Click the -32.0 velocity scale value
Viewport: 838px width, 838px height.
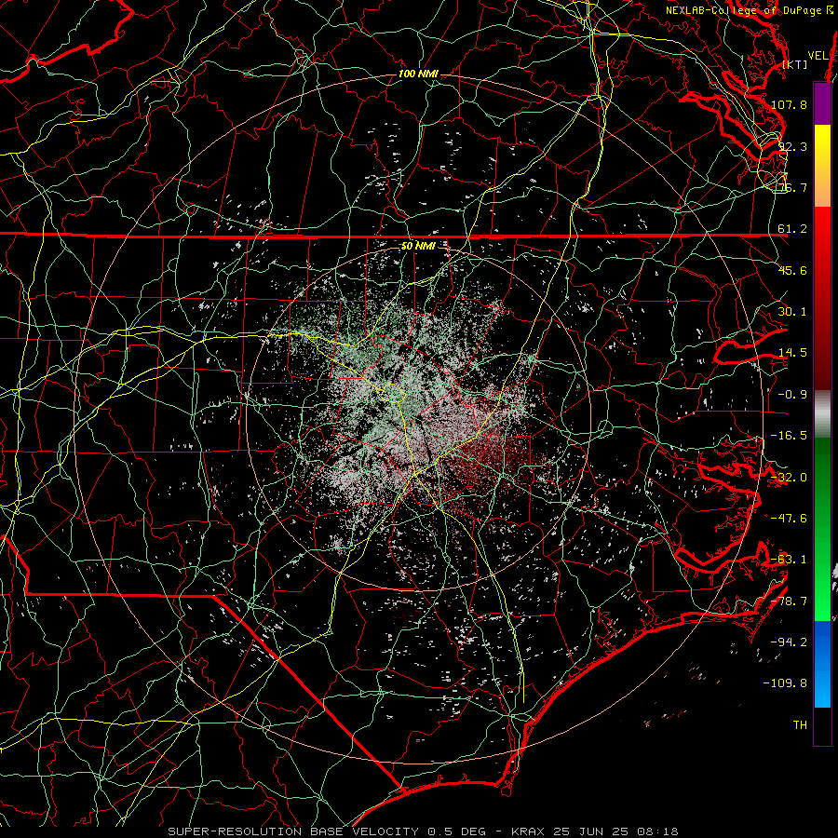tap(789, 478)
